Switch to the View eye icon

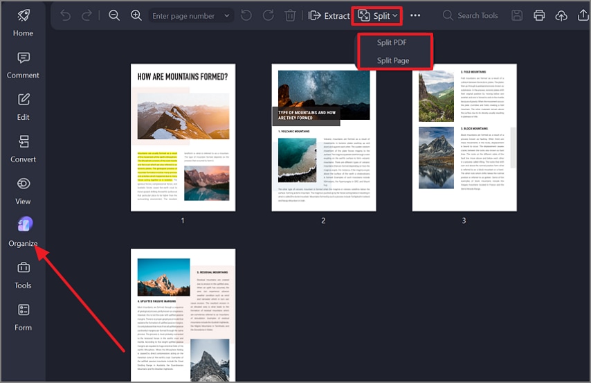pyautogui.click(x=24, y=184)
